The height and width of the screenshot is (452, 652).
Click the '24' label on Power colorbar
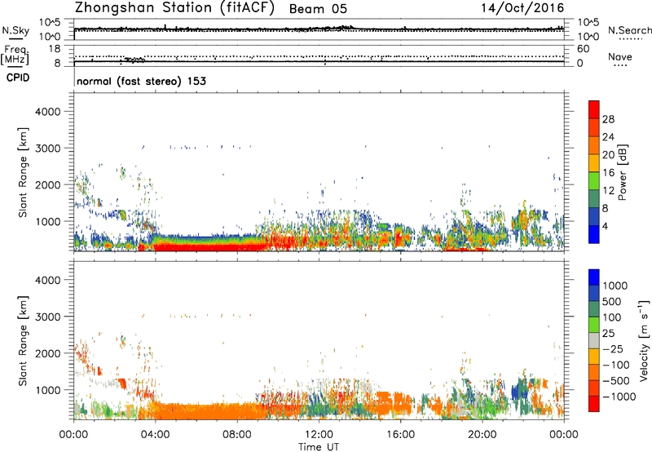(x=608, y=137)
